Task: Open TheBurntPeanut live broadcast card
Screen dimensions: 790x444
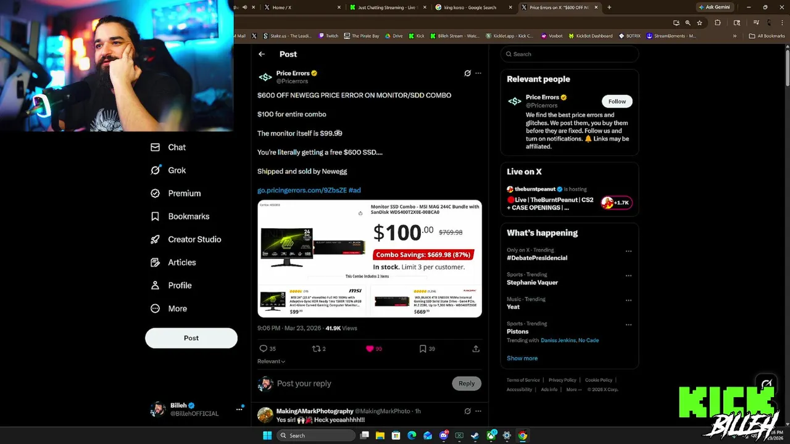Action: coord(569,199)
